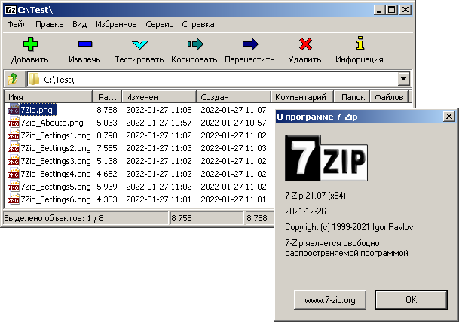Select the file name 7Zip_Settings5.png

(x=56, y=187)
